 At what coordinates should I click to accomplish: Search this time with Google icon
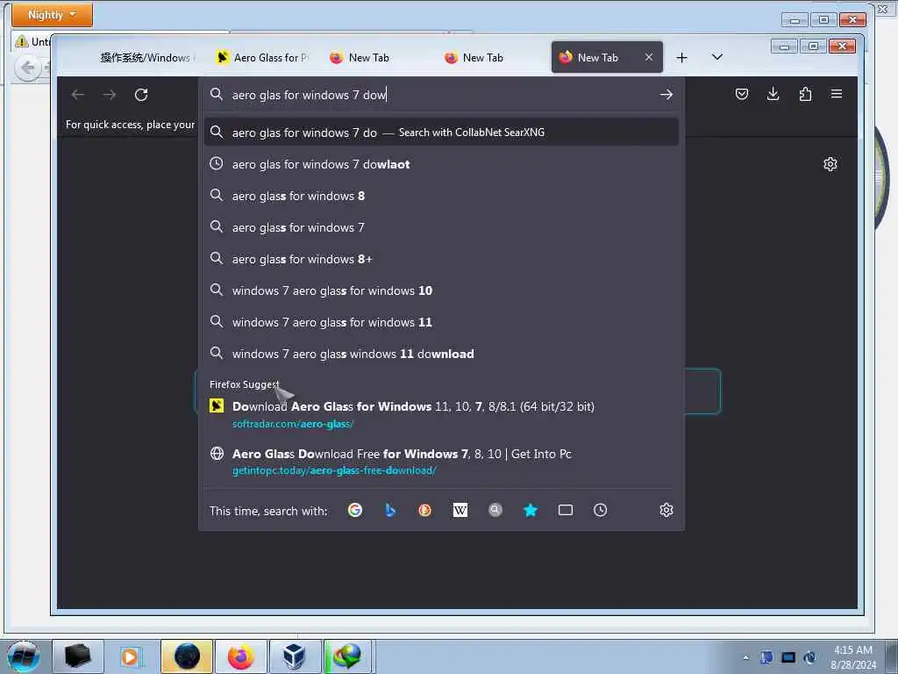(355, 510)
